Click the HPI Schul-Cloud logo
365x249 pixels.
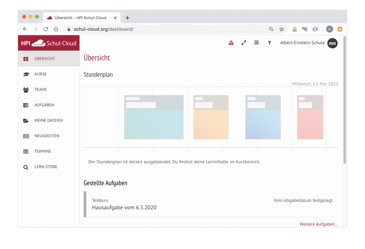pos(49,43)
